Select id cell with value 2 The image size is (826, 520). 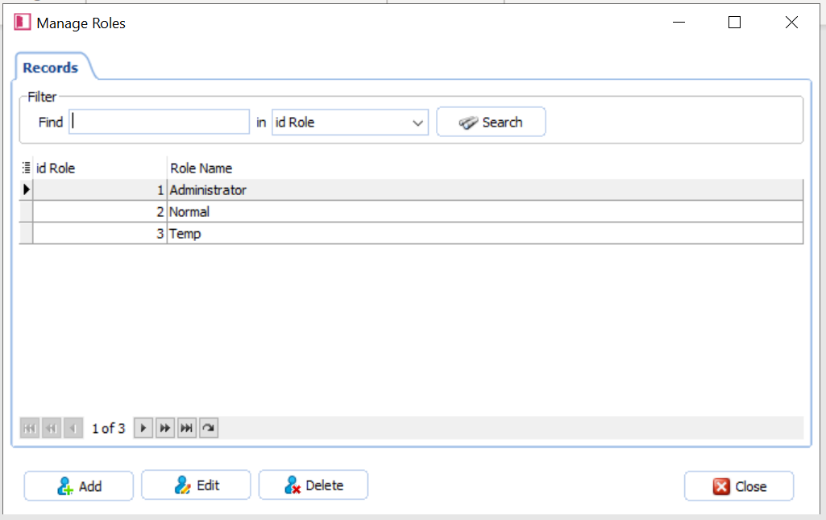(100, 212)
